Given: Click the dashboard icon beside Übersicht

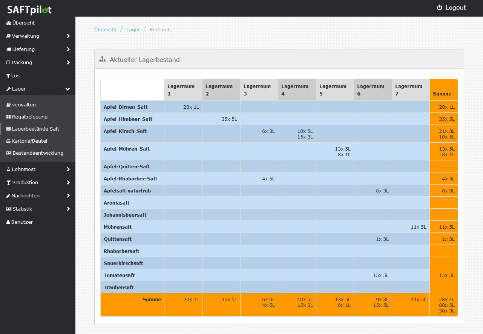Looking at the screenshot, I should 9,23.
